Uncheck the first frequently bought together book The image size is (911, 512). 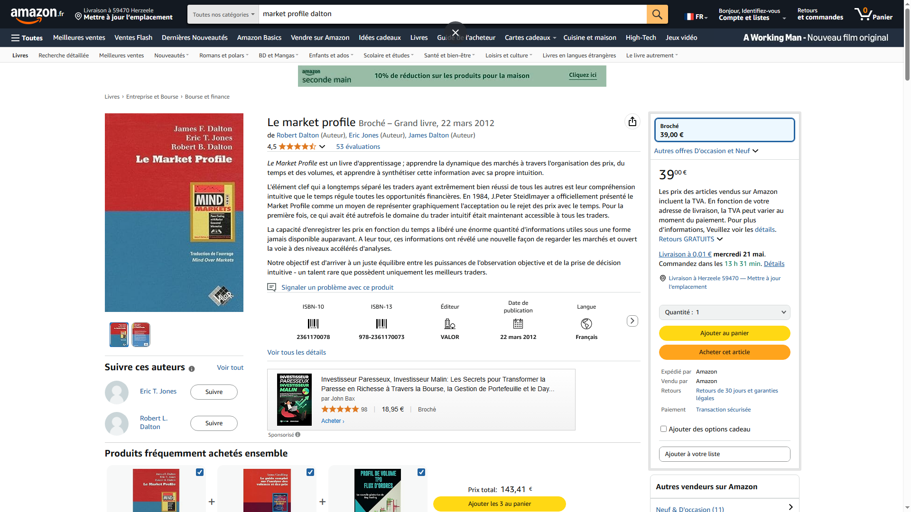coord(200,472)
